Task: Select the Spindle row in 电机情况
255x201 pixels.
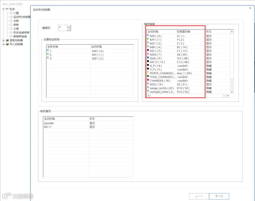Action: 88,123
